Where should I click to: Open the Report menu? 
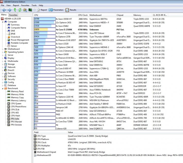coord(16,5)
